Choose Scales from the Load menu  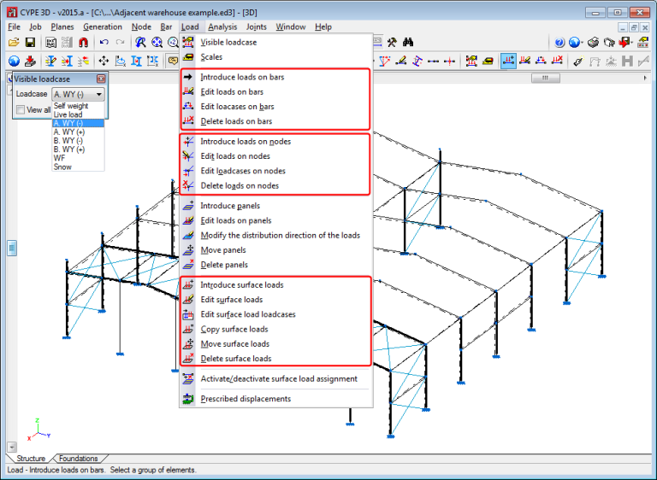(276, 57)
